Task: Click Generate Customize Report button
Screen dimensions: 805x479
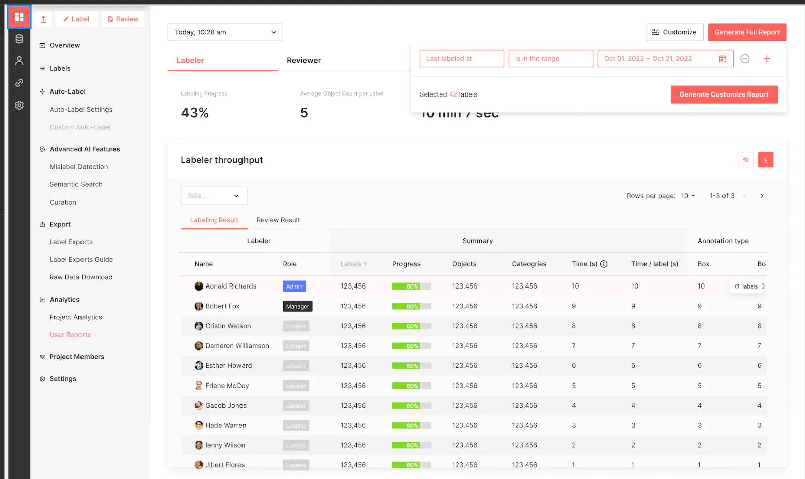Action: pos(723,94)
